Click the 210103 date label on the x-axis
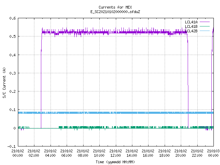Viewport: 220px width, 165px height. click(x=213, y=151)
